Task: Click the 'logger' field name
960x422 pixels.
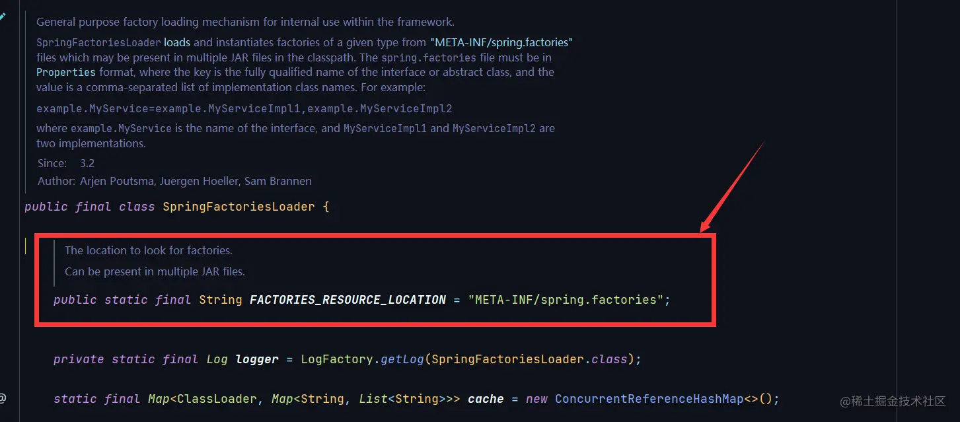Action: (x=257, y=359)
